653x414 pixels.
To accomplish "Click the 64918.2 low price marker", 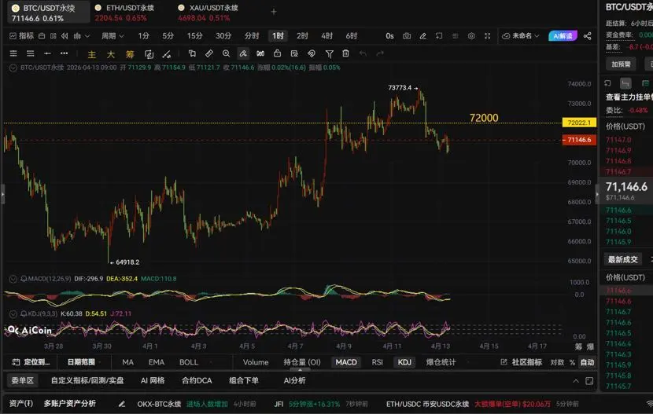I will coord(125,262).
